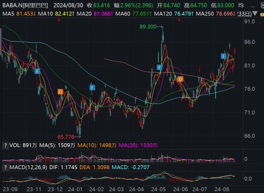This screenshot has height=193, width=264.
Task: Click the 24-02 date axis label
Action: (97, 189)
